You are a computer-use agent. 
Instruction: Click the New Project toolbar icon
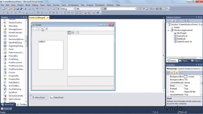click(x=3, y=9)
